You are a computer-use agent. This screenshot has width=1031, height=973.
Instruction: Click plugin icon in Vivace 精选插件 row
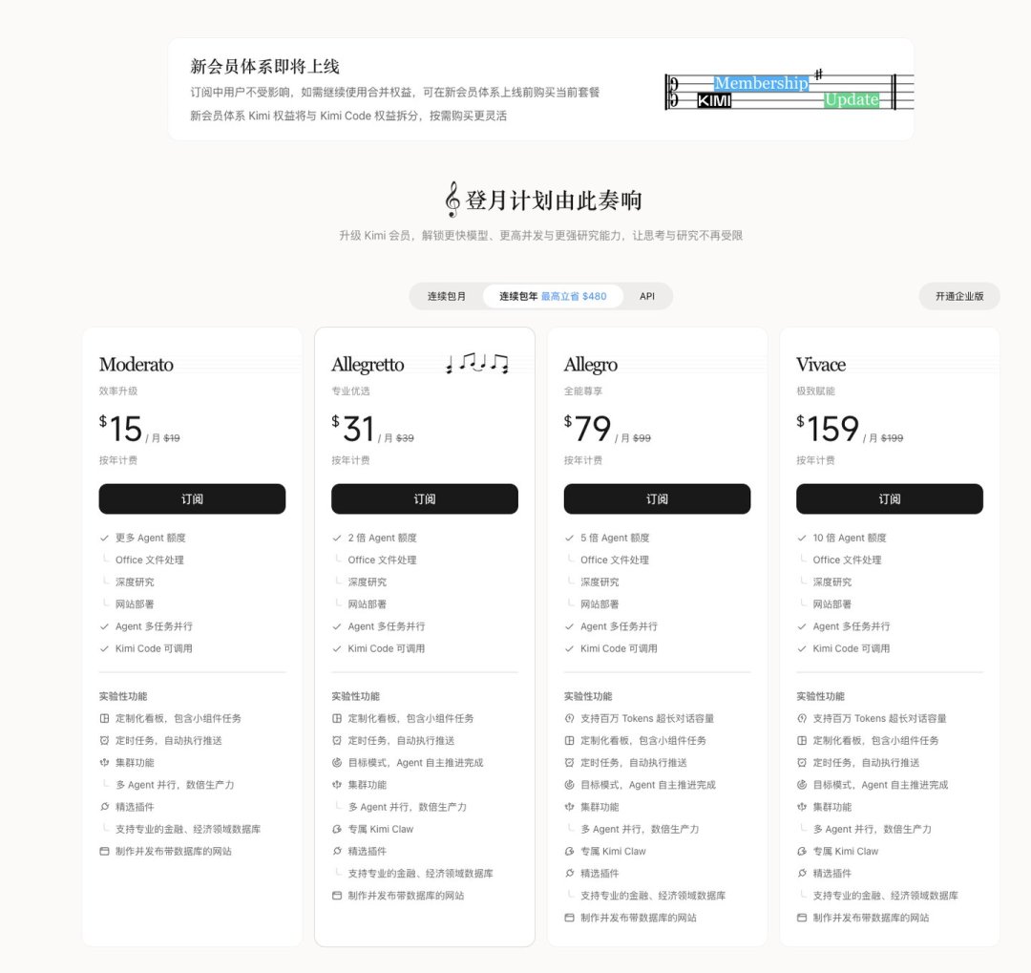(802, 873)
